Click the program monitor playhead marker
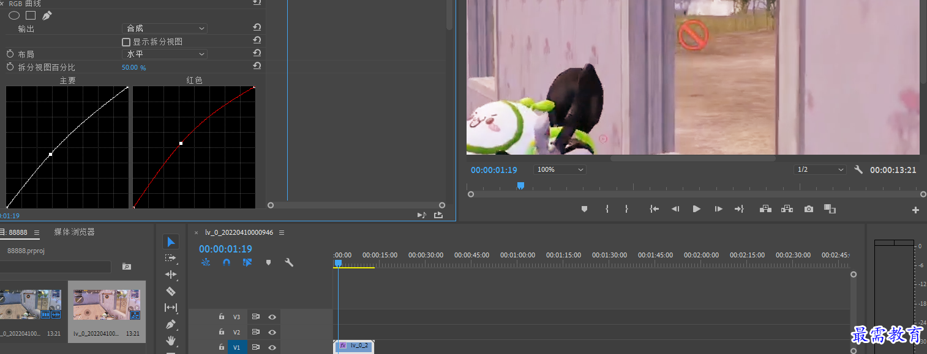 (520, 185)
